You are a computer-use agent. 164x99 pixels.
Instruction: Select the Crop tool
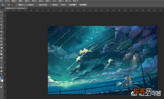pos(1,25)
